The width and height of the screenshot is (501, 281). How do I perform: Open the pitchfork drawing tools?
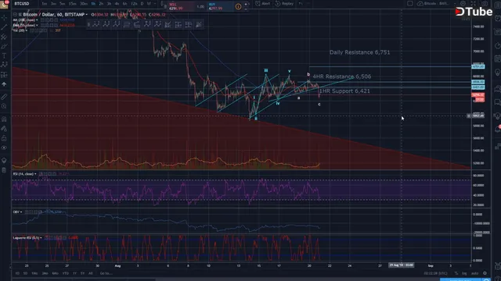tap(4, 37)
